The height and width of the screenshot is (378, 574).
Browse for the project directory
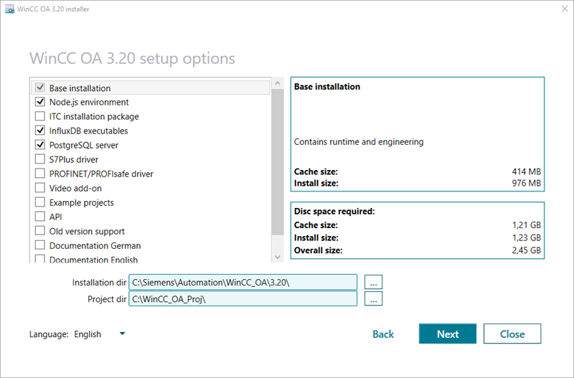pos(373,299)
